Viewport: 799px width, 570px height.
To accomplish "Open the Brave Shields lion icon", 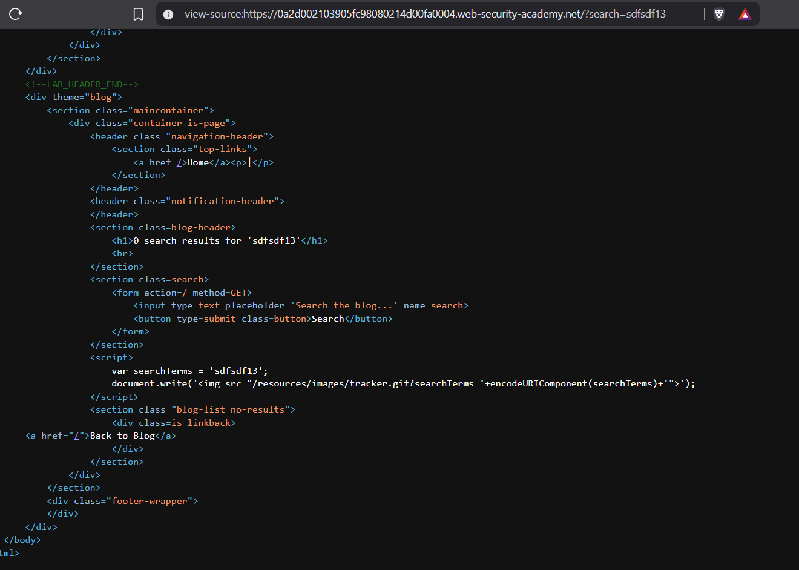I will (719, 14).
